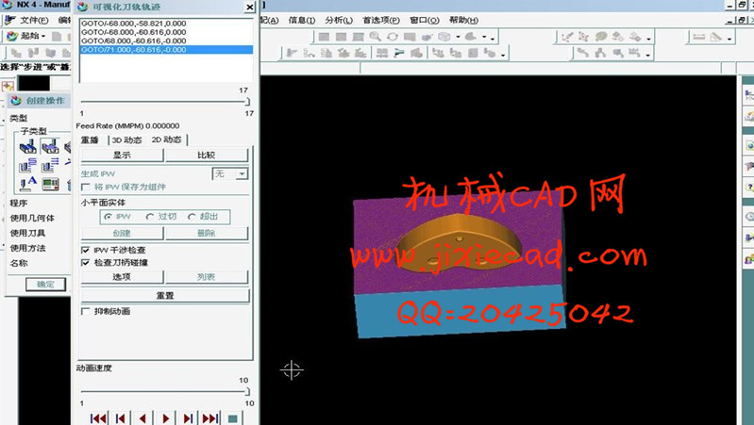Viewport: 754px width, 425px height.
Task: Open the 起始 application dropdown
Action: click(x=27, y=36)
